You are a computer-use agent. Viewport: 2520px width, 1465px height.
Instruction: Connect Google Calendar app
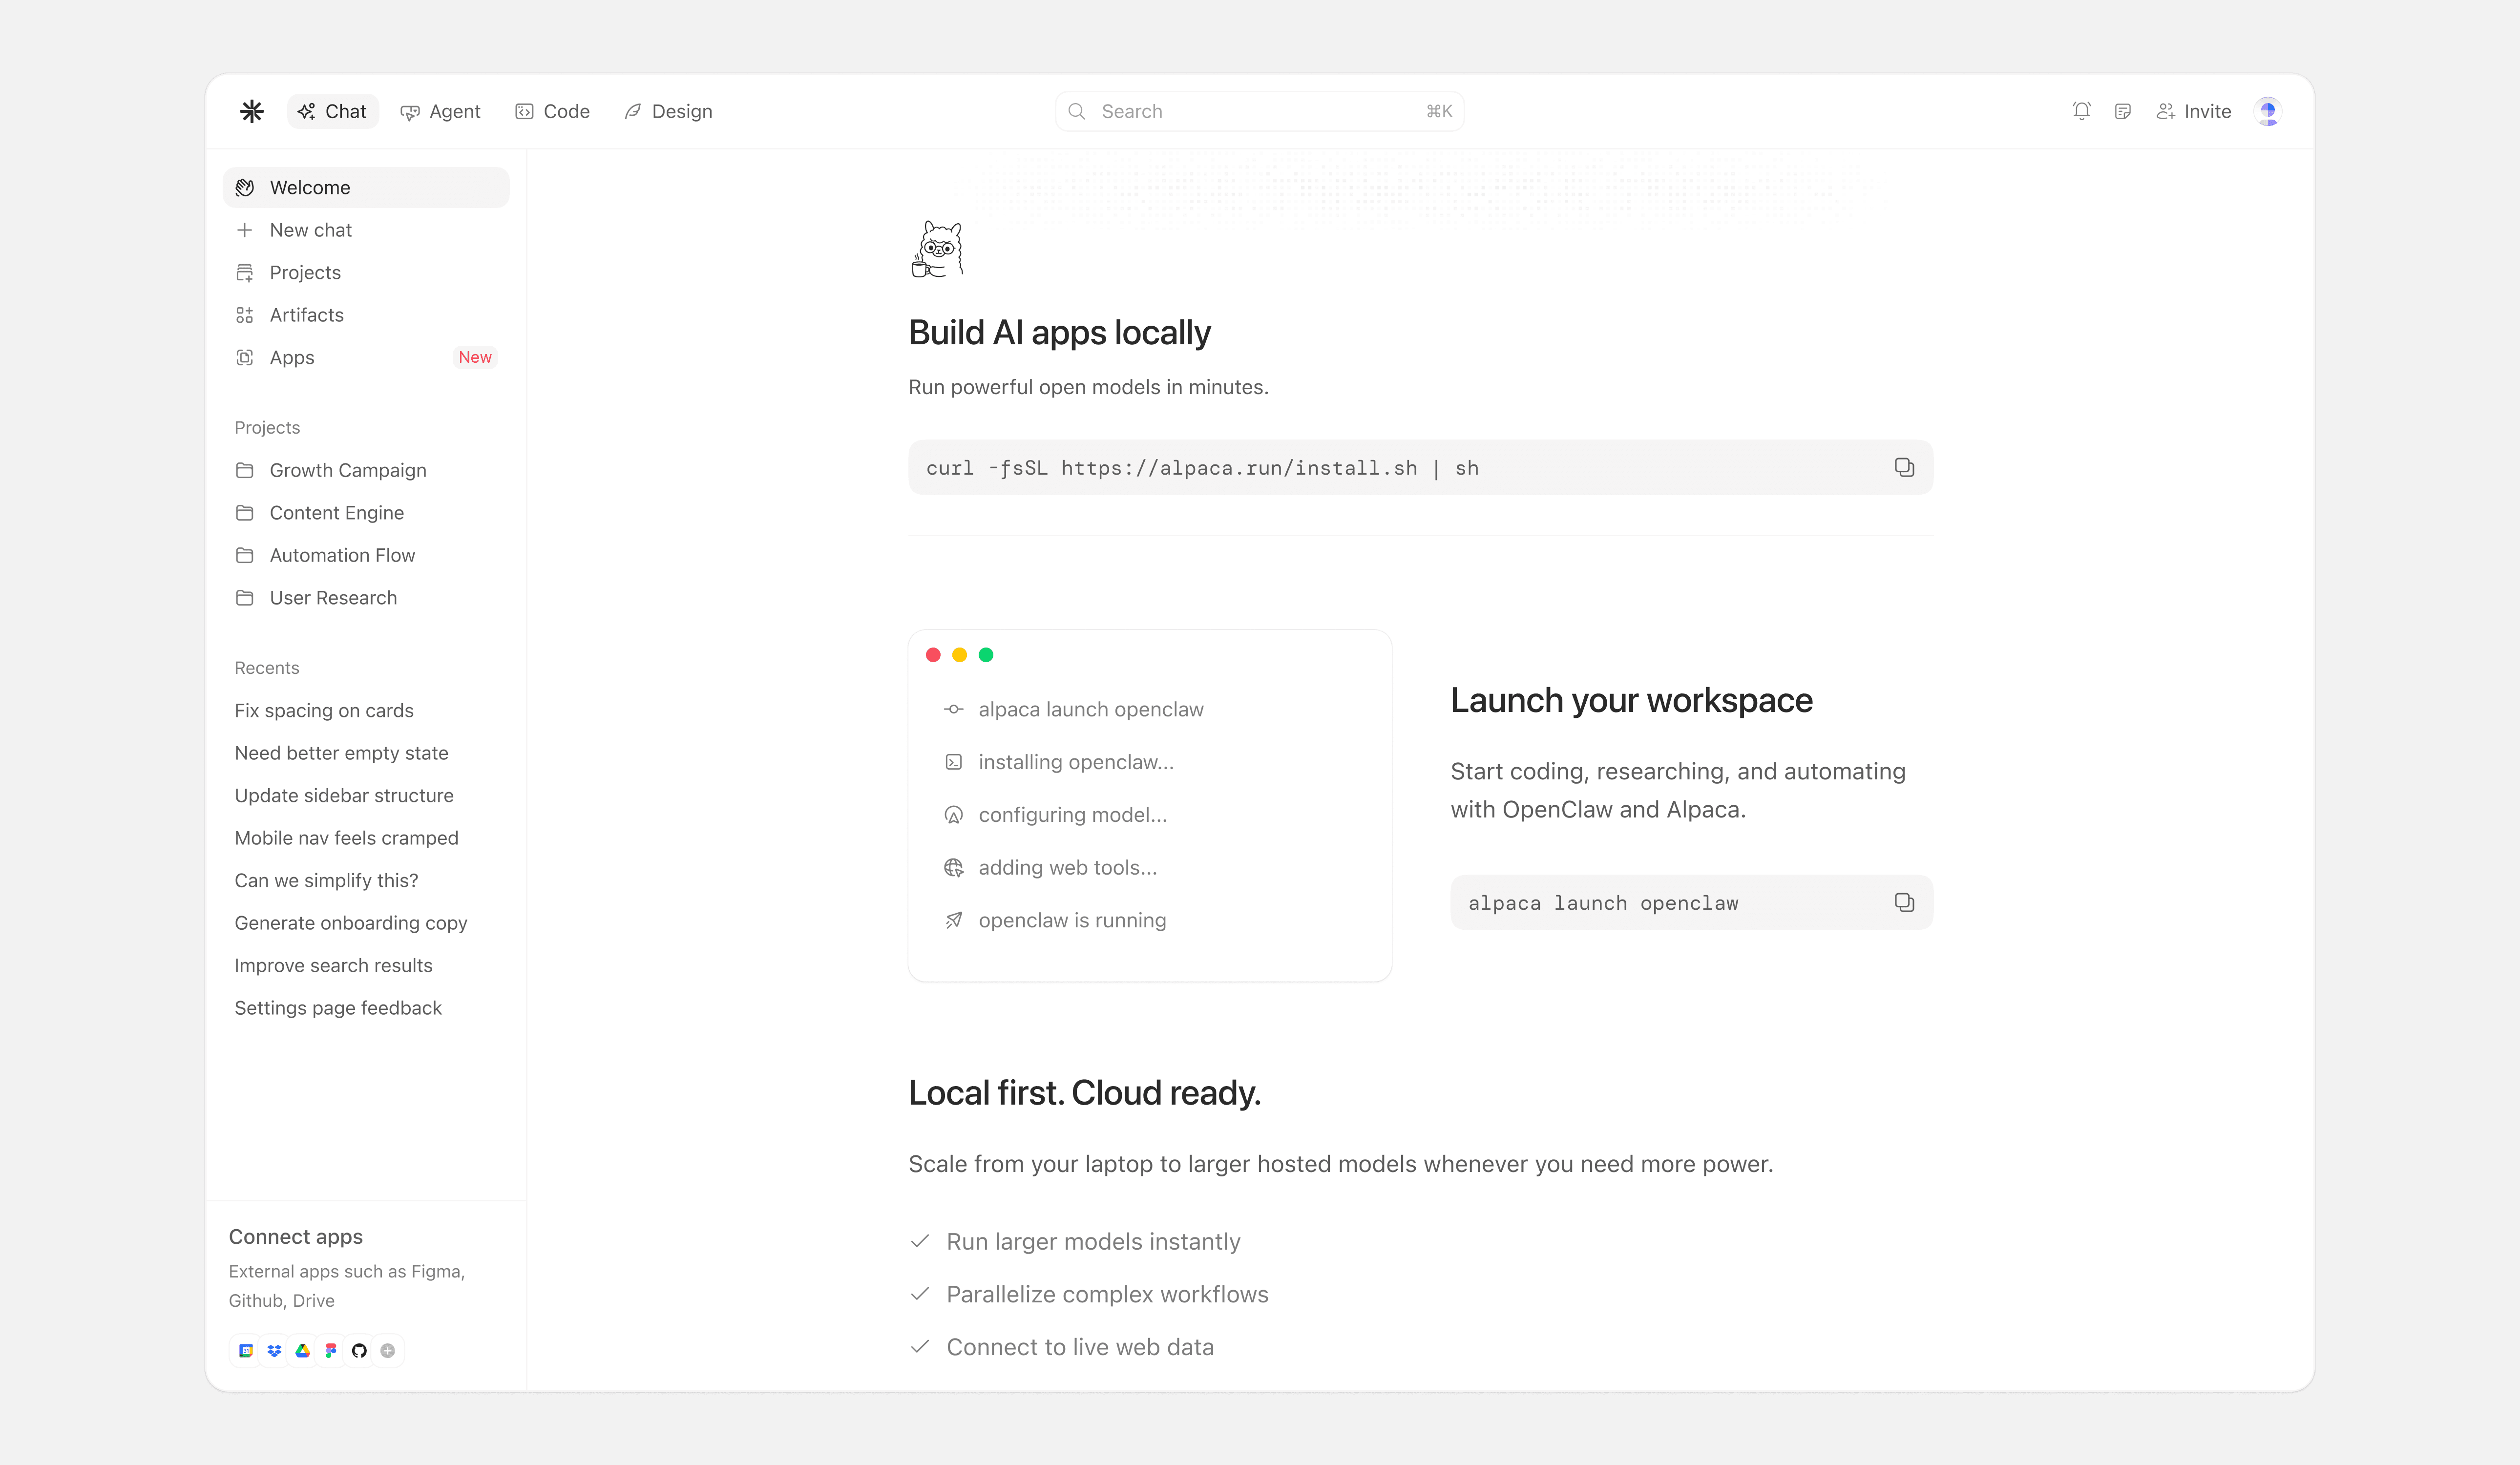pyautogui.click(x=245, y=1350)
